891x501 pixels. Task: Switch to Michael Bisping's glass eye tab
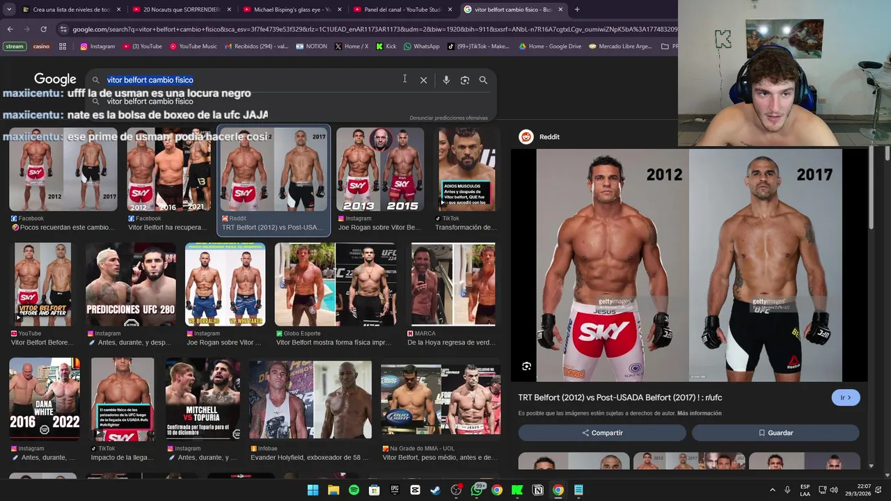tap(291, 10)
